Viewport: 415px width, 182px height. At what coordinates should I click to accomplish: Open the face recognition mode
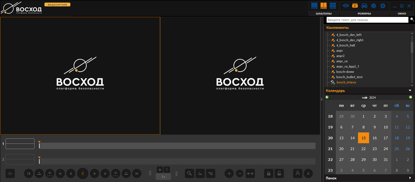[374, 6]
